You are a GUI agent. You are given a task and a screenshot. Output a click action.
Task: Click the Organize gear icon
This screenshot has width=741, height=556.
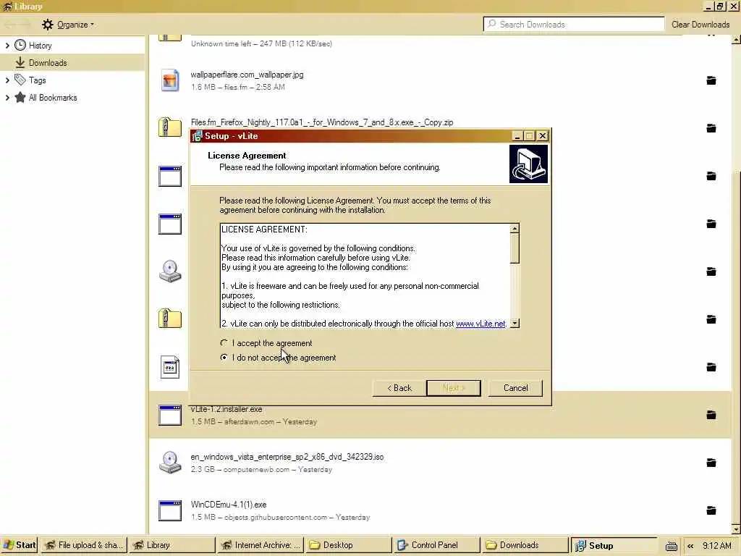[x=47, y=25]
